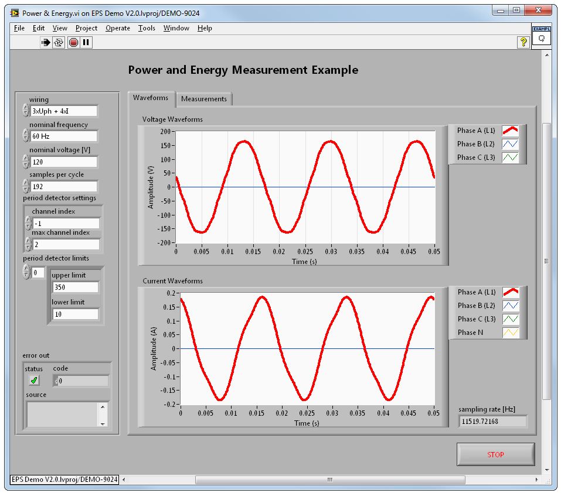This screenshot has width=561, height=493.
Task: Open the nominal frequency 60 Hz selector
Action: pos(63,136)
